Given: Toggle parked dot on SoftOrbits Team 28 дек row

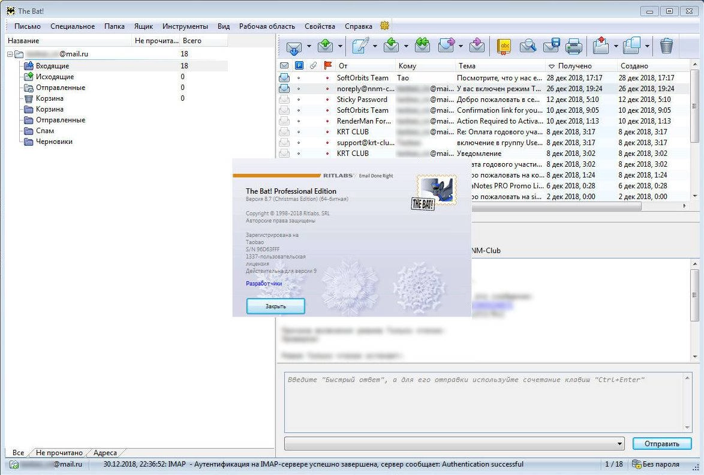Looking at the screenshot, I should tap(299, 78).
